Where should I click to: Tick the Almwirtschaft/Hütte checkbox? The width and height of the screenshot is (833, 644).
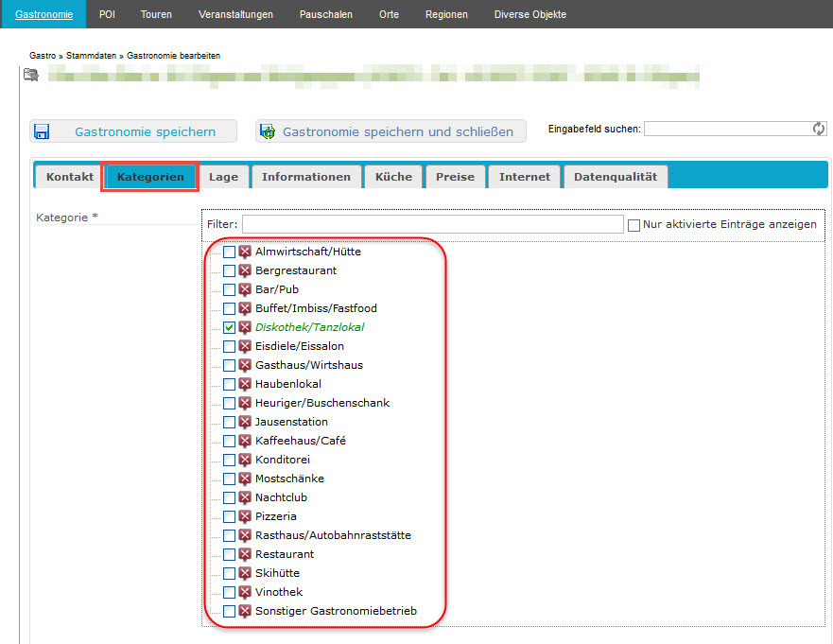click(x=229, y=252)
